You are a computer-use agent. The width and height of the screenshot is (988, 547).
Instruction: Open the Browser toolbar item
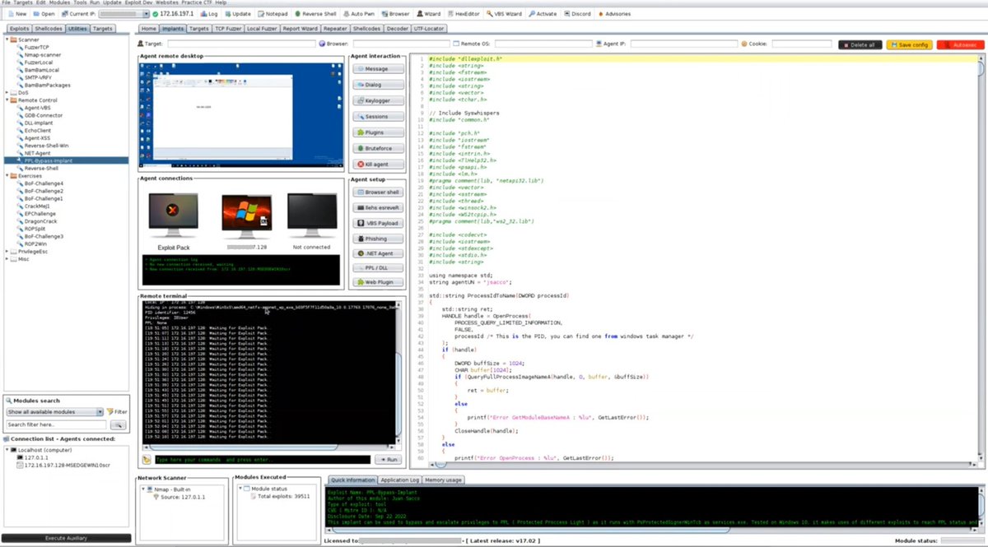point(395,14)
